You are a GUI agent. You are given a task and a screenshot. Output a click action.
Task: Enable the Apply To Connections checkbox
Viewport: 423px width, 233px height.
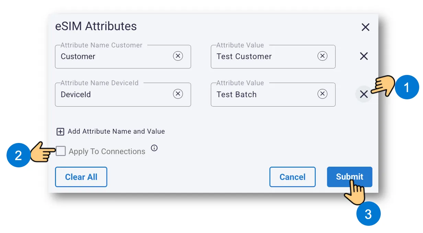pyautogui.click(x=61, y=151)
